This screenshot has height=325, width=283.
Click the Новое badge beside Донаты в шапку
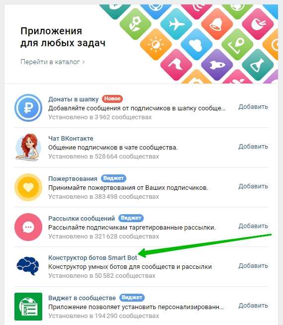click(112, 99)
